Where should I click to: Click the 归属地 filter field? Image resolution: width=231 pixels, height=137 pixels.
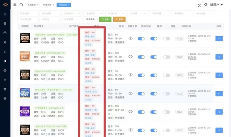pos(50,19)
